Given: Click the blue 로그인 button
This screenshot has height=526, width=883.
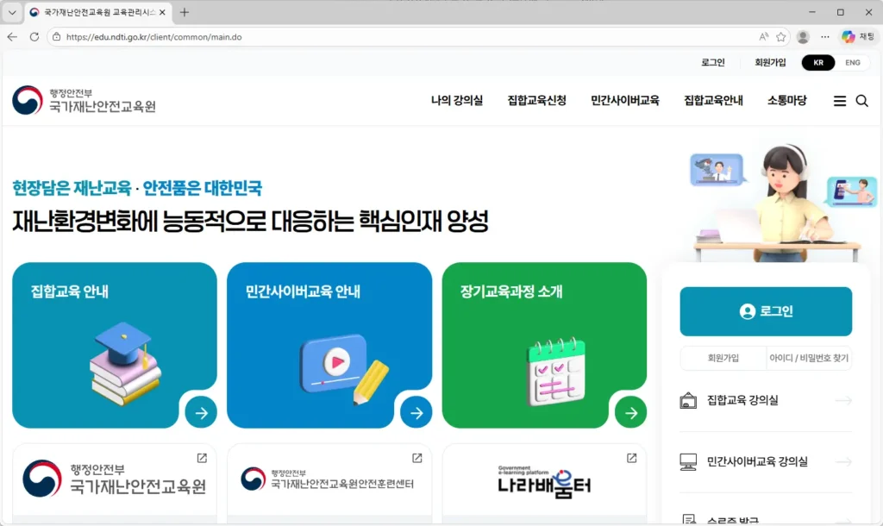Looking at the screenshot, I should pos(765,311).
